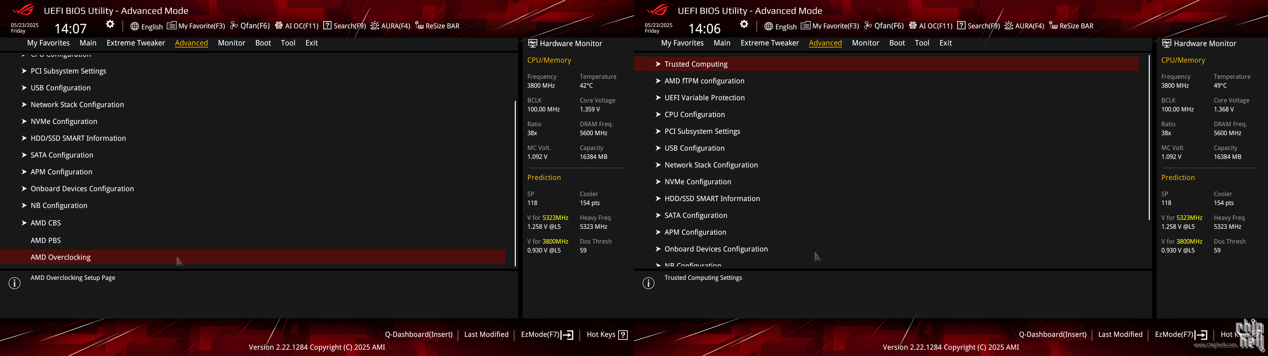Click the English language globe icon in right window
This screenshot has width=1268, height=356.
pos(768,26)
